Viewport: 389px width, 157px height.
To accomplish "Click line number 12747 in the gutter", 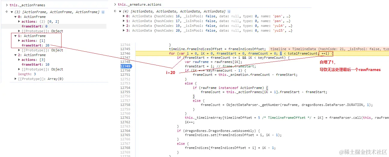I will [x=125, y=58].
